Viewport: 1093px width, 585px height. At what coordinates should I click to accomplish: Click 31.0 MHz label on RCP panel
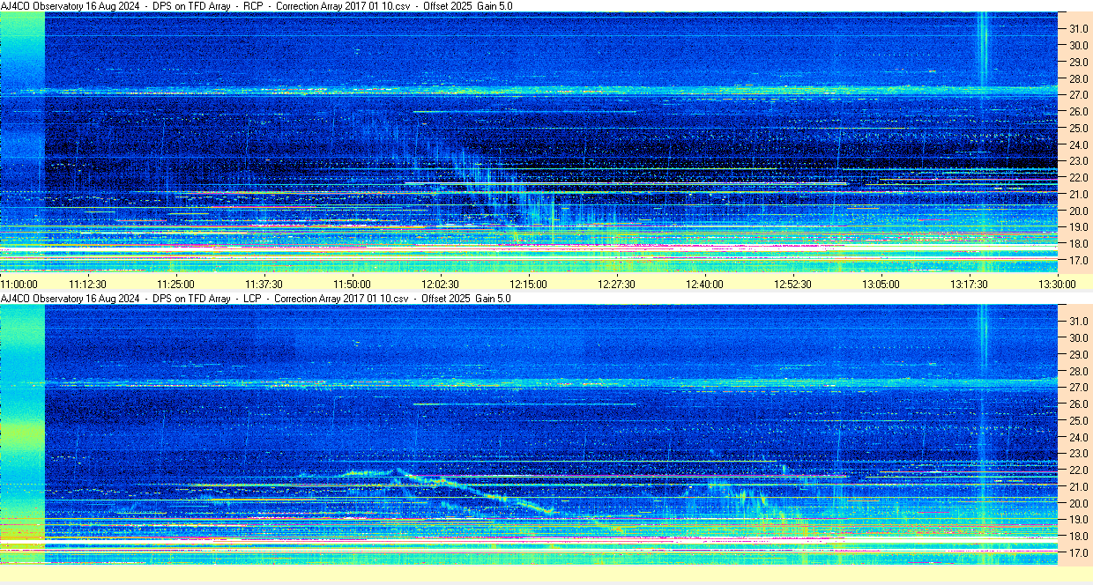(1078, 29)
